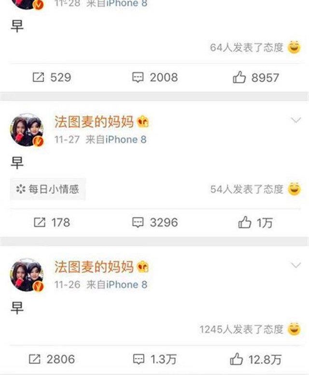Tap the avatar photo on the 11-27 post

click(x=27, y=130)
